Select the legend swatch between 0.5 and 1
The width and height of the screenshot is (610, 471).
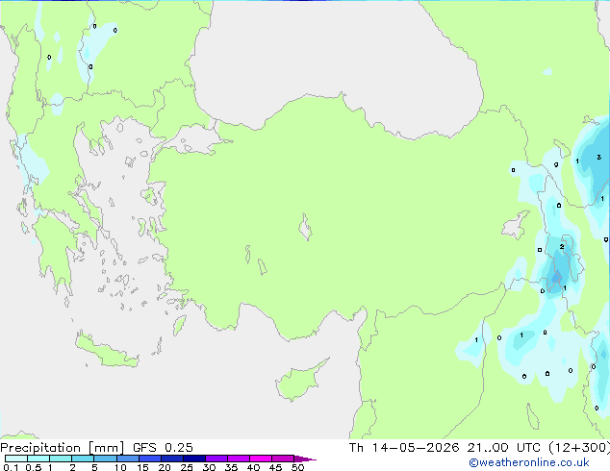(x=38, y=459)
